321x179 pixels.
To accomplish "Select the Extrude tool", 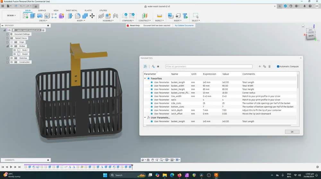I will (x=32, y=16).
